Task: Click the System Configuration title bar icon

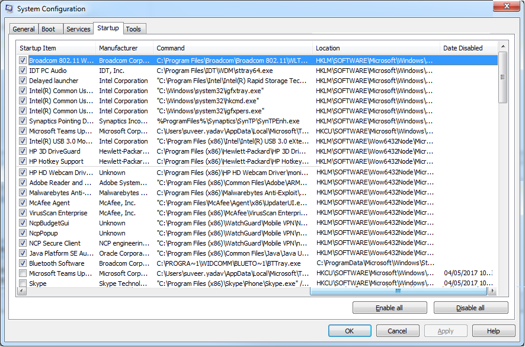Action: (x=9, y=8)
